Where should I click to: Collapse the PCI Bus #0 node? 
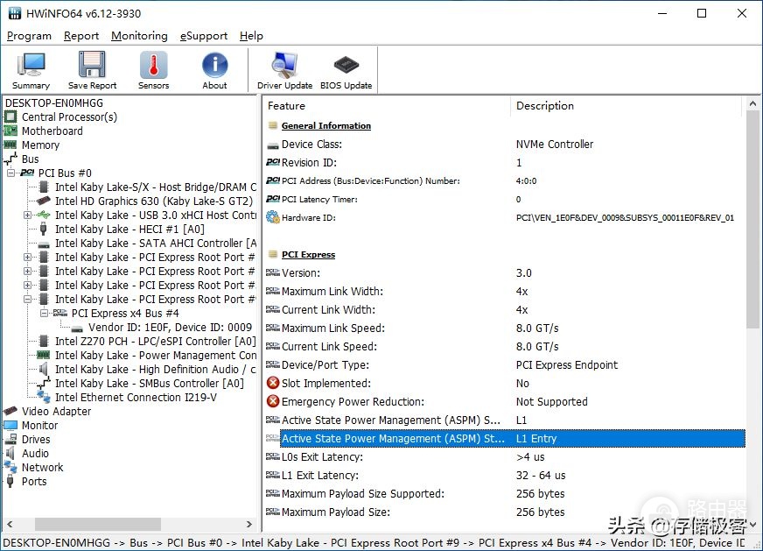(10, 173)
